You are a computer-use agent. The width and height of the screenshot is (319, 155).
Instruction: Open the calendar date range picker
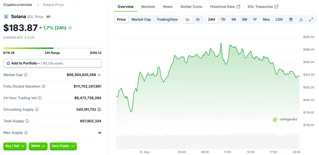291,20
